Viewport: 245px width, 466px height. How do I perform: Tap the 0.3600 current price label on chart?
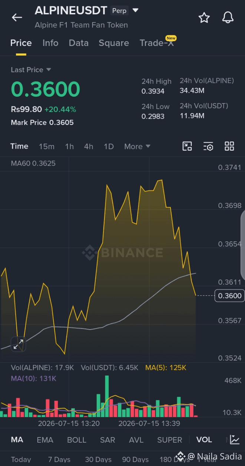(229, 295)
